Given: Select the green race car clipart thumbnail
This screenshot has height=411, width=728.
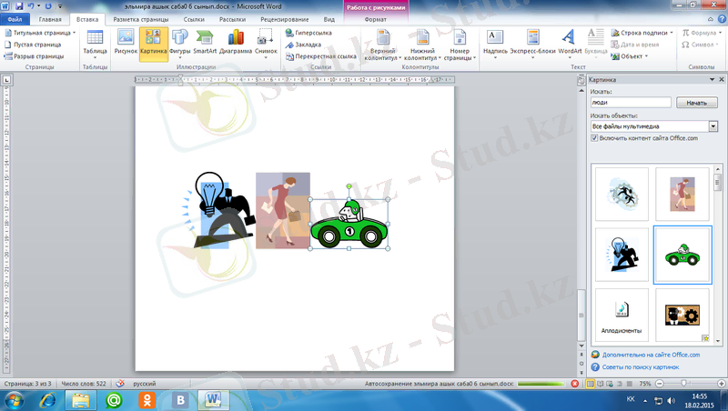Looking at the screenshot, I should [x=682, y=254].
